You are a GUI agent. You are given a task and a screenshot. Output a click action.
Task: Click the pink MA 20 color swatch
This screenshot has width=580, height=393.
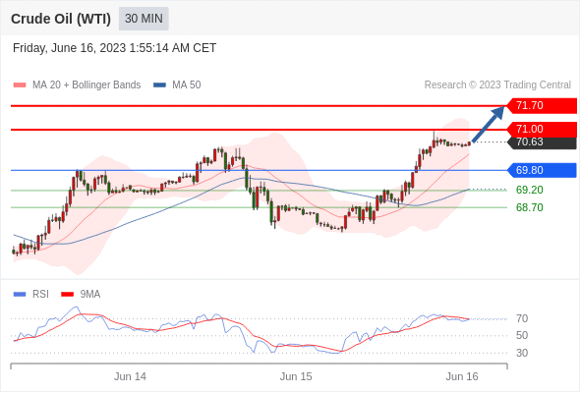tap(20, 85)
